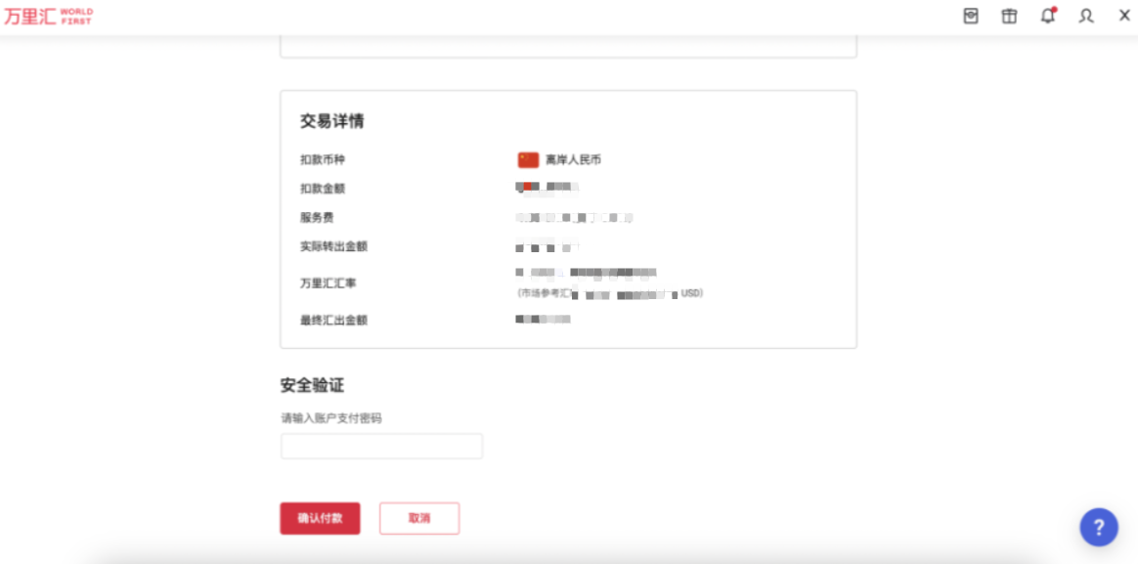The image size is (1138, 564).
Task: Click the 万里汇汇率 label
Action: (328, 283)
